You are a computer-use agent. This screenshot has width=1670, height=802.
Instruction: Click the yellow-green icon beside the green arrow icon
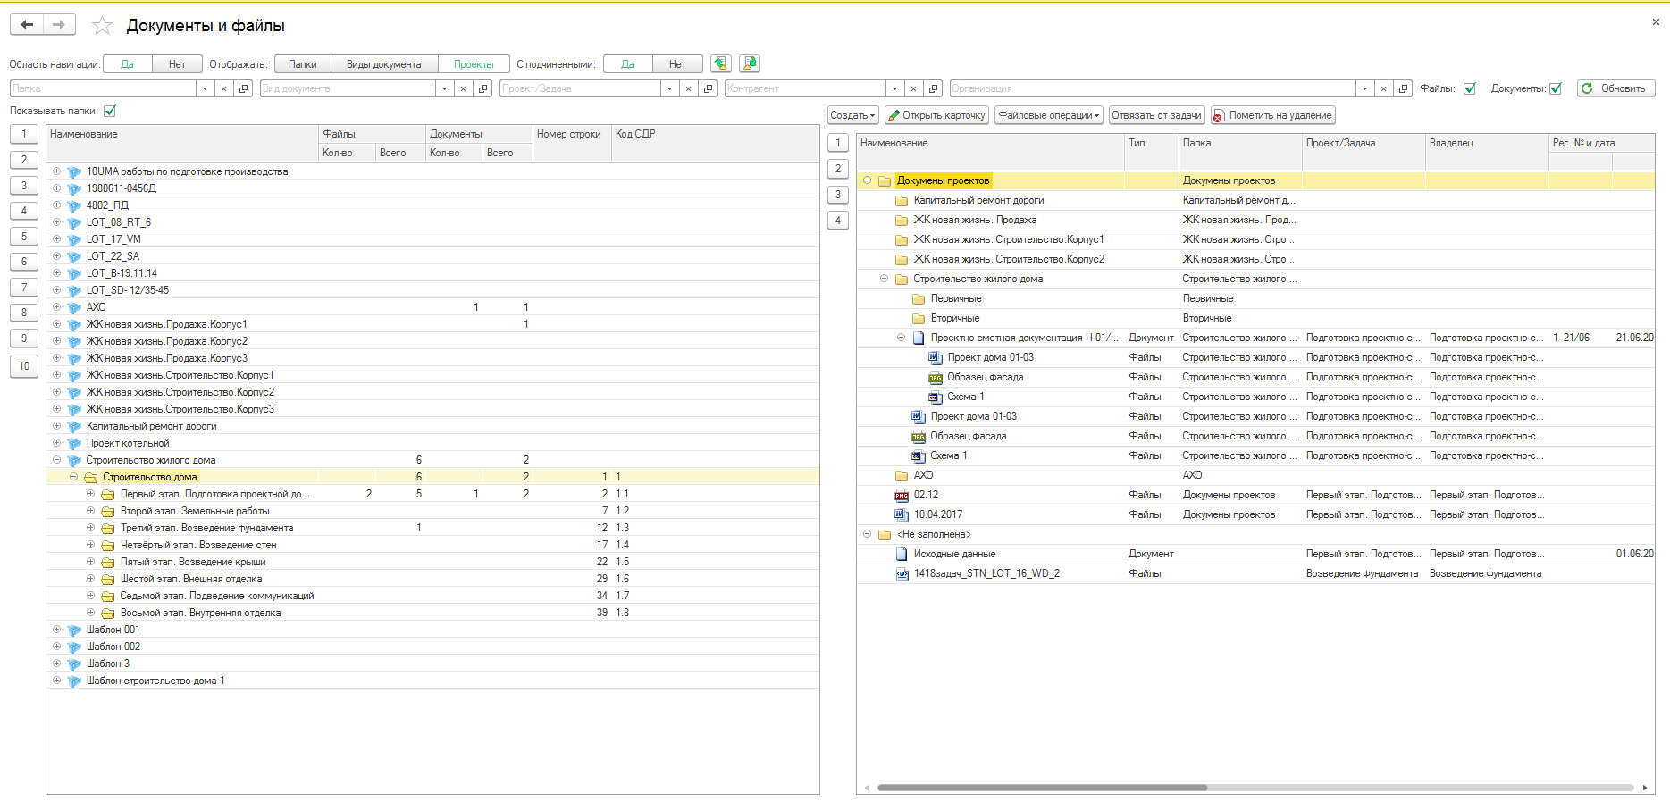[x=750, y=63]
